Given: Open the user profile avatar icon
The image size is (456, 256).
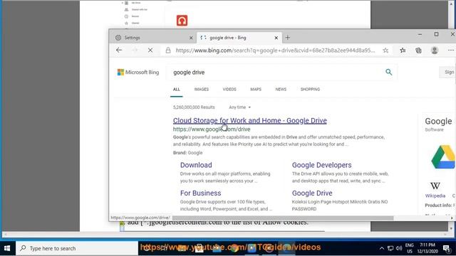Looking at the screenshot, I should pyautogui.click(x=435, y=50).
